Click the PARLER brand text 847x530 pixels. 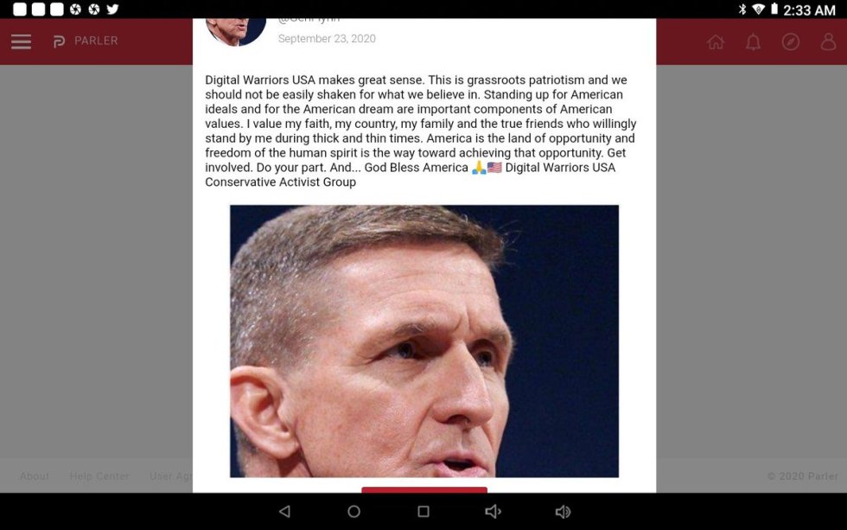tap(96, 41)
